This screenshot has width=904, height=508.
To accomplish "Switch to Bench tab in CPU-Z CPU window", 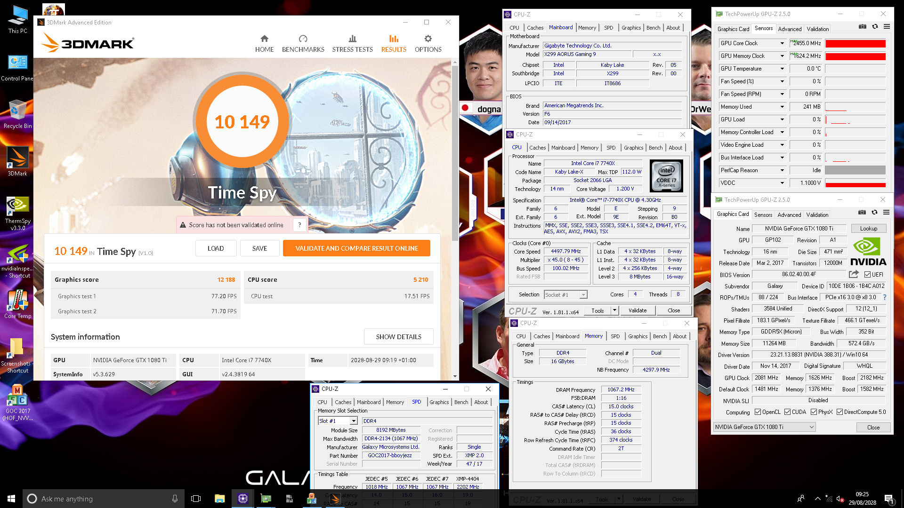I will point(655,148).
